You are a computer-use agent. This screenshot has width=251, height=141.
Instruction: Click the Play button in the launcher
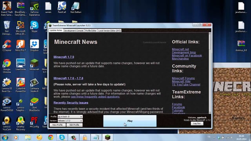(x=130, y=121)
